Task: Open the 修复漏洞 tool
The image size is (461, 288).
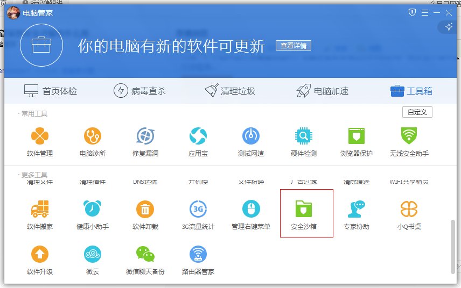Action: point(145,142)
